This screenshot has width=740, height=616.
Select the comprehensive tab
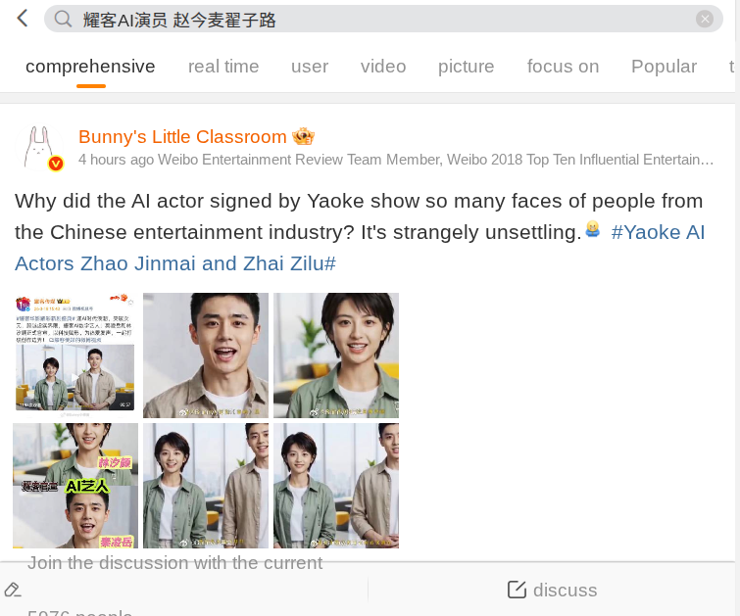coord(90,67)
